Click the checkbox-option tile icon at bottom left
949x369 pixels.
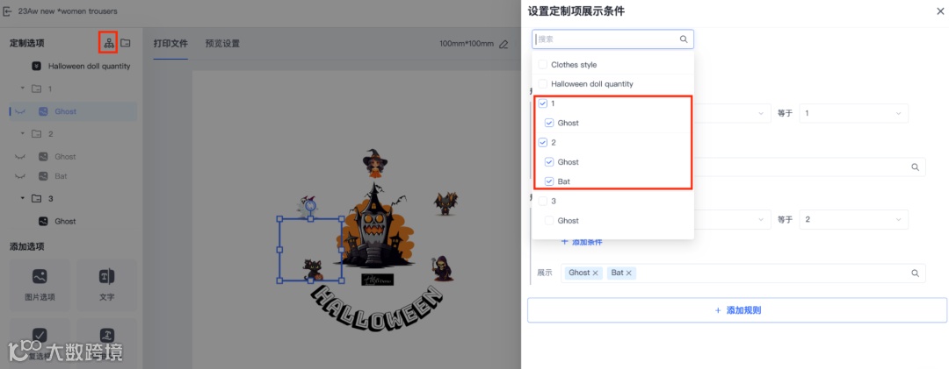click(40, 335)
